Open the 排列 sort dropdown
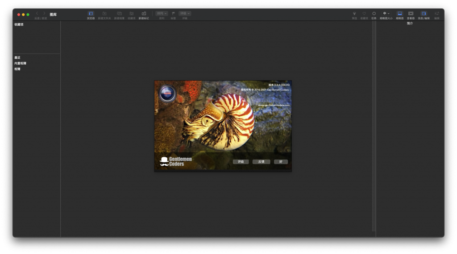457x254 pixels. point(162,13)
